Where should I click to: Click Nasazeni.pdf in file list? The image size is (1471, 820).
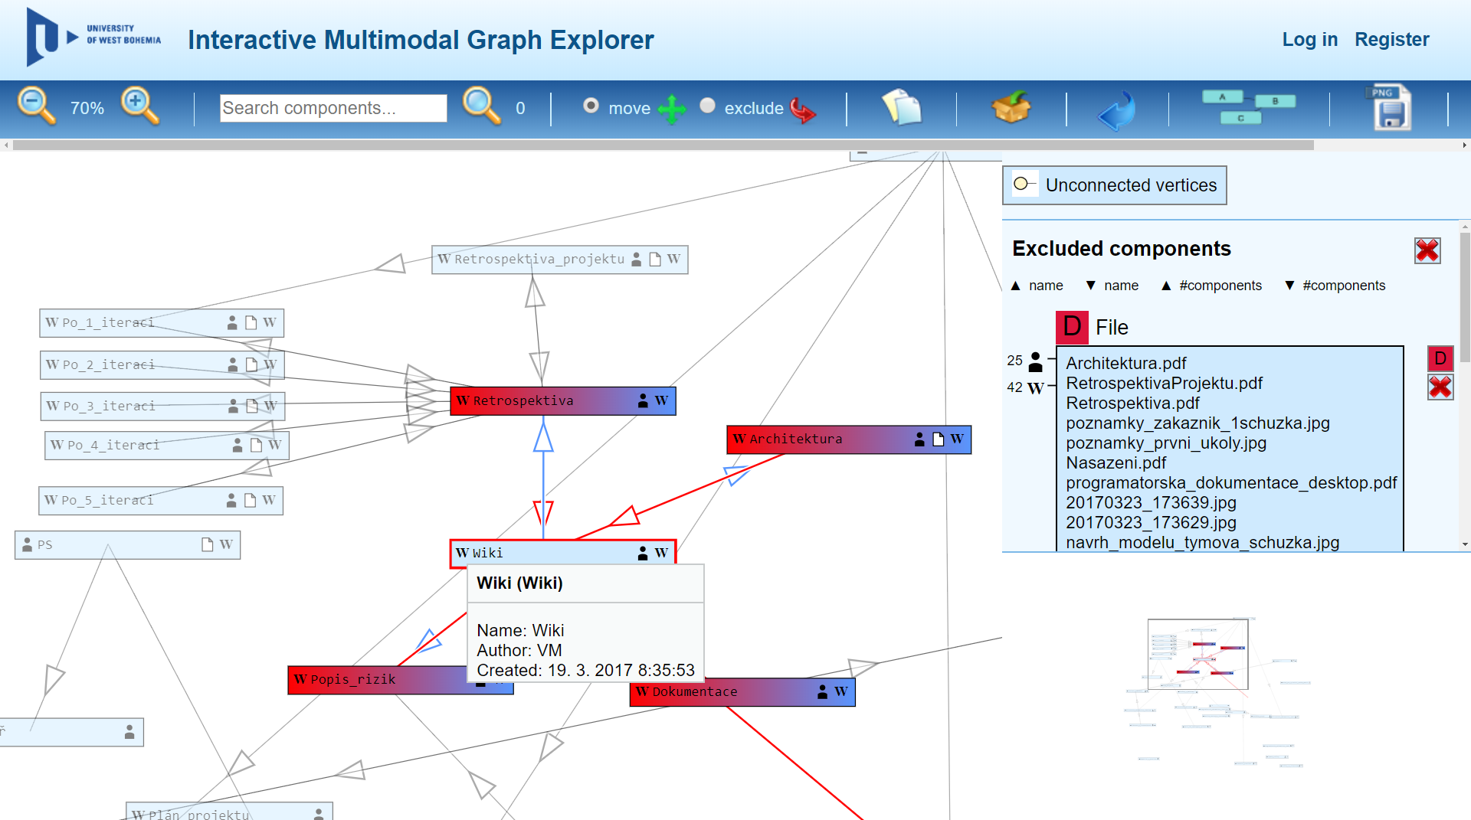[1116, 462]
